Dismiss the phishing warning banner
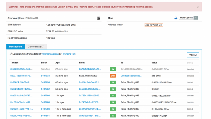The width and height of the screenshot is (211, 119). (x=198, y=7)
